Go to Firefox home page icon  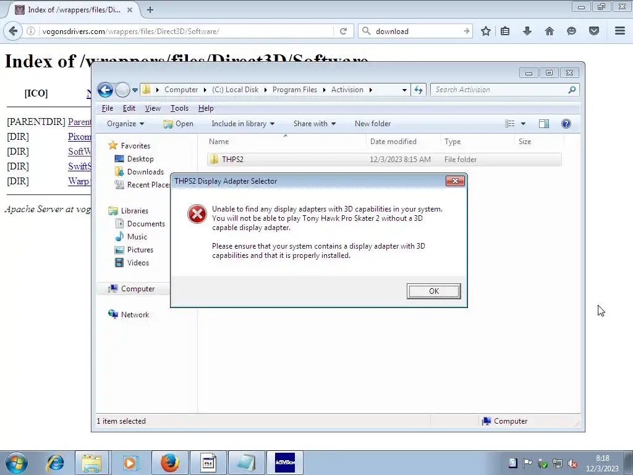[550, 31]
